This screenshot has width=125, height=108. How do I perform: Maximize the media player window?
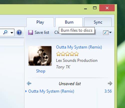click(x=95, y=8)
